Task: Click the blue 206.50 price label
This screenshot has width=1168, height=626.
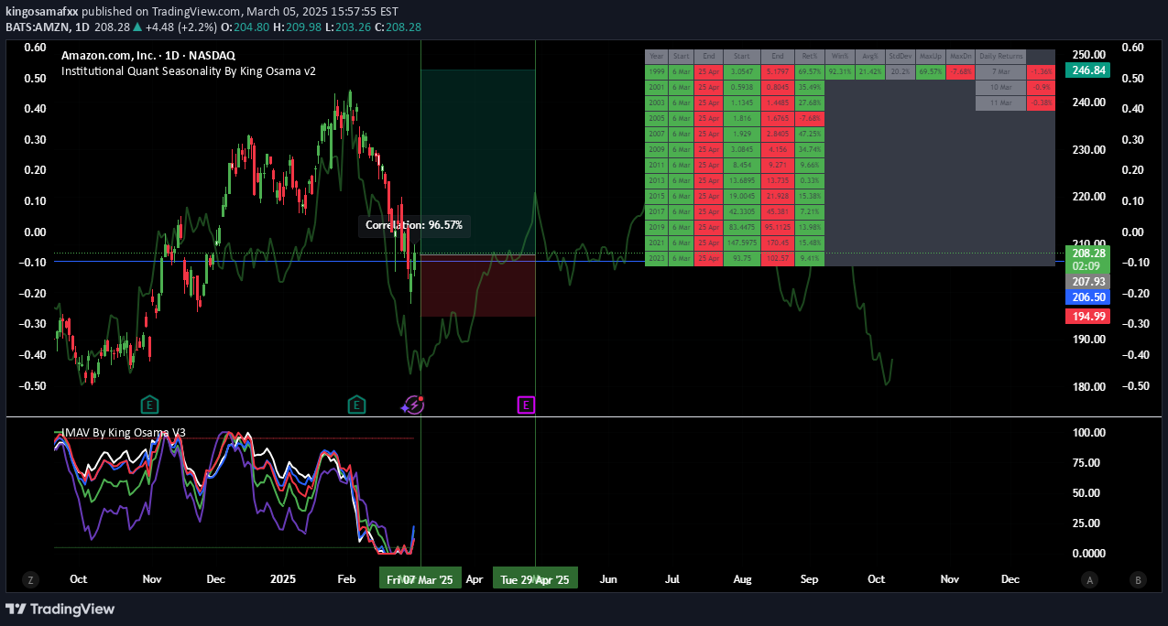Action: pyautogui.click(x=1087, y=297)
